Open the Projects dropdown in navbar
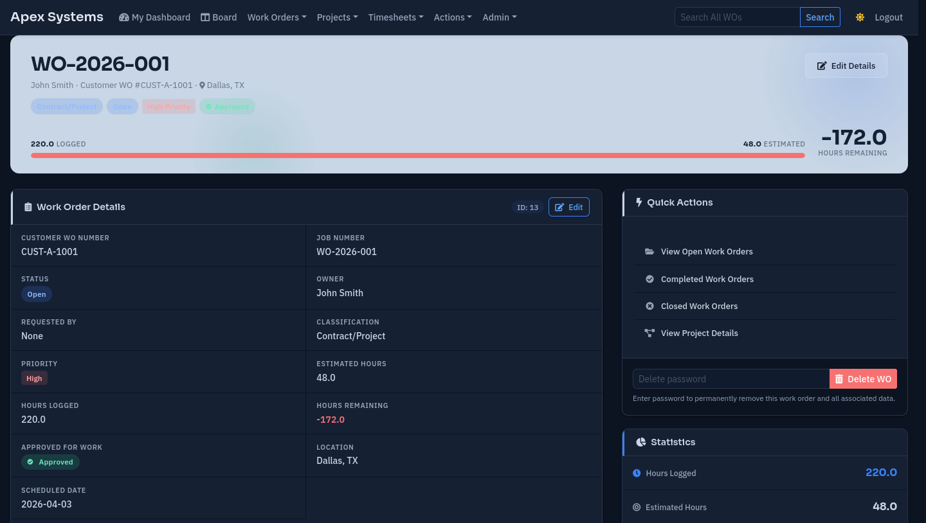Viewport: 926px width, 523px height. click(337, 17)
